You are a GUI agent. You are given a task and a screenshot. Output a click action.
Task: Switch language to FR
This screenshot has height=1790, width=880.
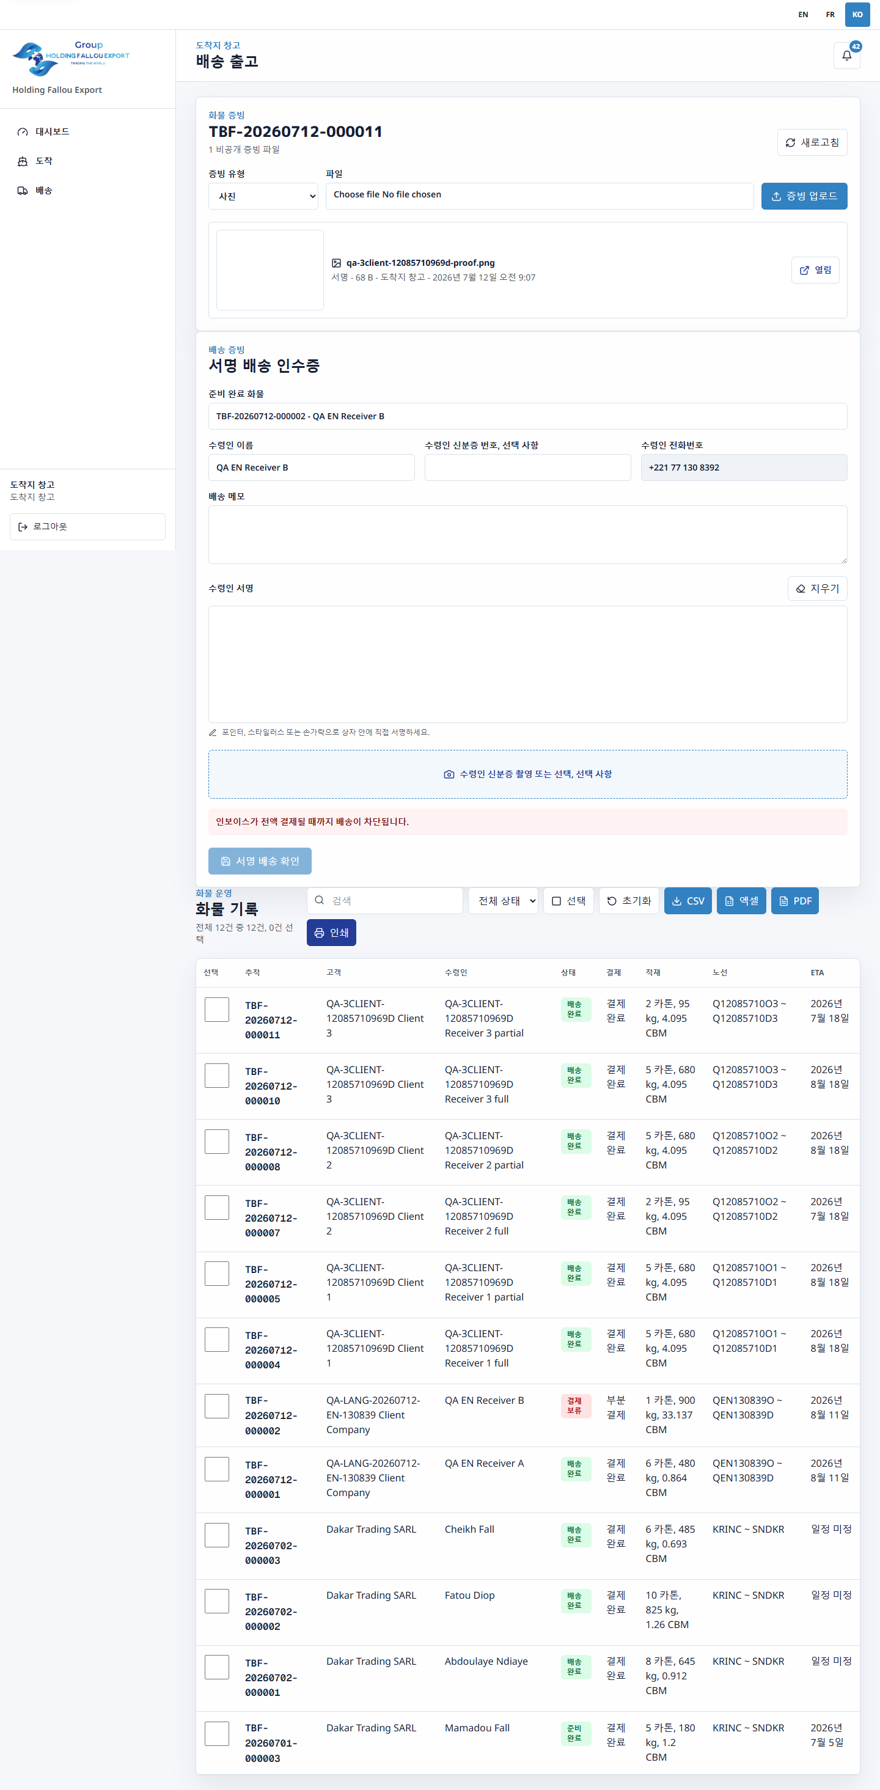coord(830,15)
